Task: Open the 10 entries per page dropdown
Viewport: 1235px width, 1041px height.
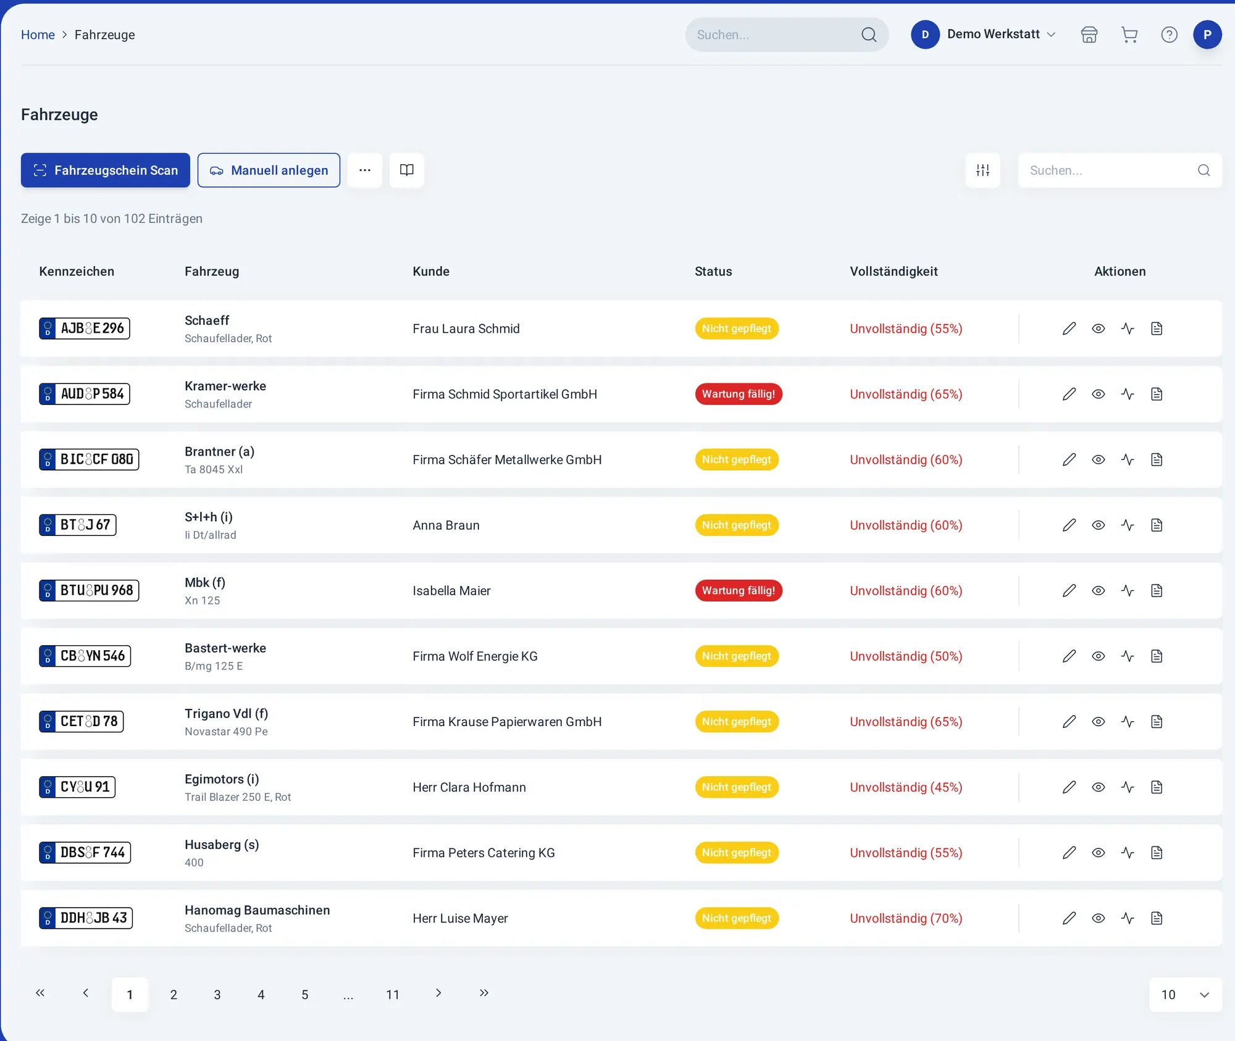Action: tap(1186, 994)
